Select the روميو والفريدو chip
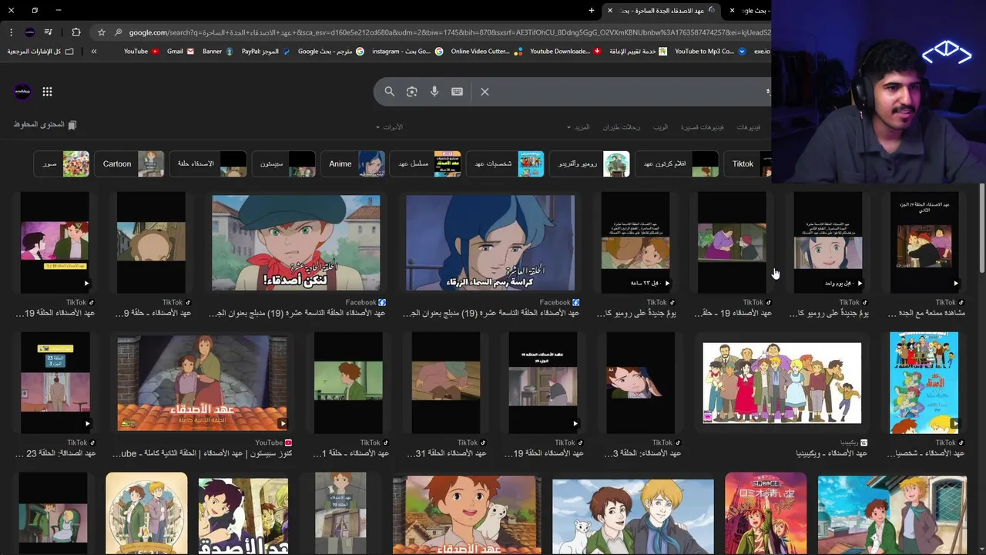 (x=589, y=164)
